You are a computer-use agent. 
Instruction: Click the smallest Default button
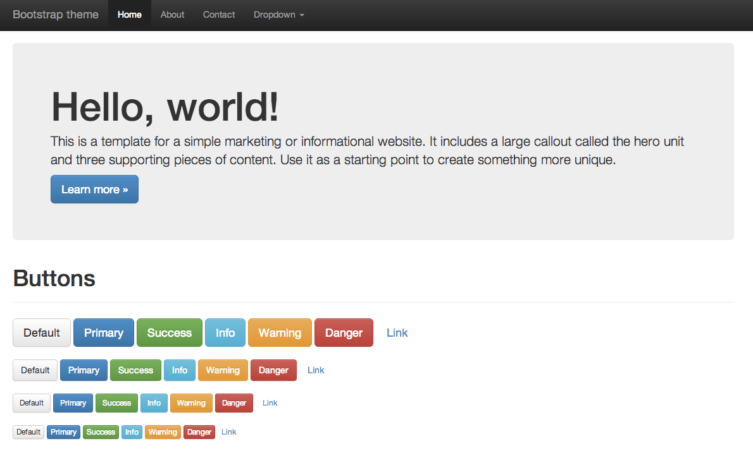pos(28,431)
